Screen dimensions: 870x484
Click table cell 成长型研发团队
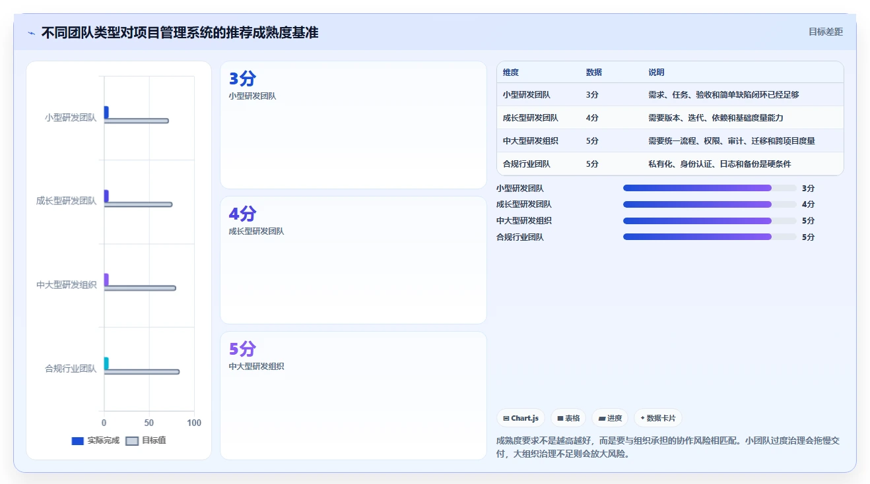tap(531, 118)
